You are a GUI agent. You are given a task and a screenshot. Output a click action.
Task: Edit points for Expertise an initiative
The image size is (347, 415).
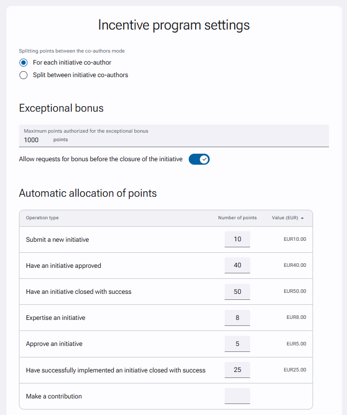pos(237,317)
